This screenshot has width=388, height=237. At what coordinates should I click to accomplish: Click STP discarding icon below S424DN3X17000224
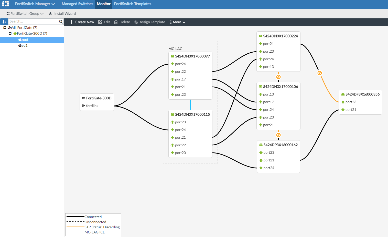point(278,77)
